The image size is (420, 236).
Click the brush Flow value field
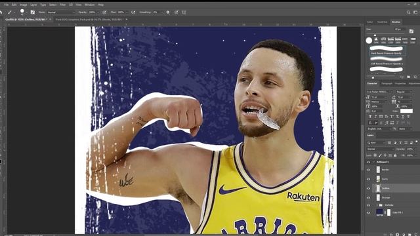tap(121, 12)
